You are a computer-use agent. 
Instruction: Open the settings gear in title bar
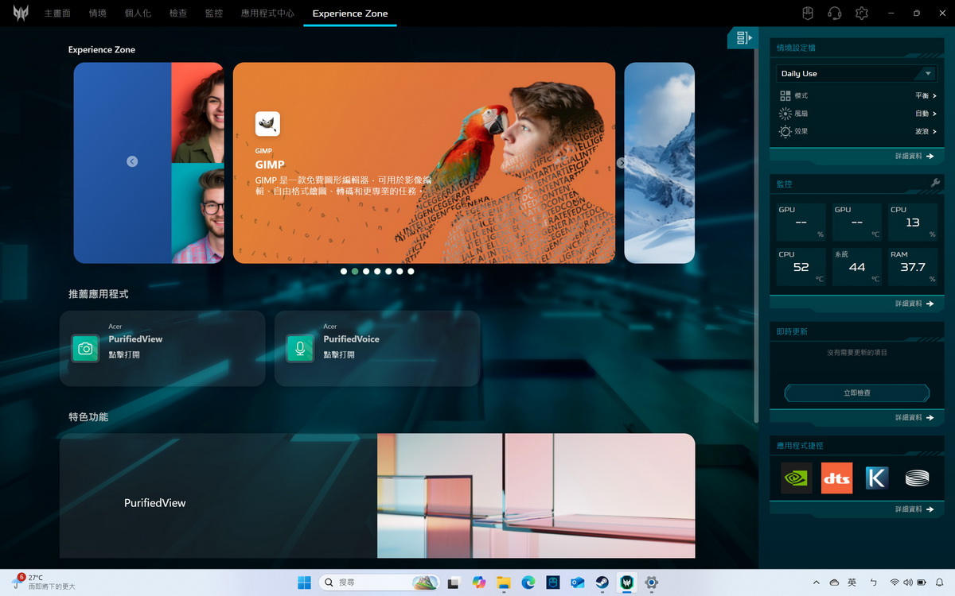(x=861, y=14)
